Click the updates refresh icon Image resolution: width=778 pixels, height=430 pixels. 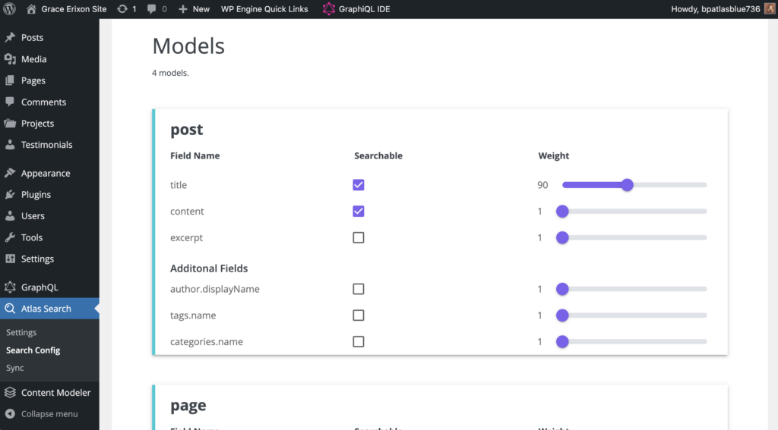point(123,9)
